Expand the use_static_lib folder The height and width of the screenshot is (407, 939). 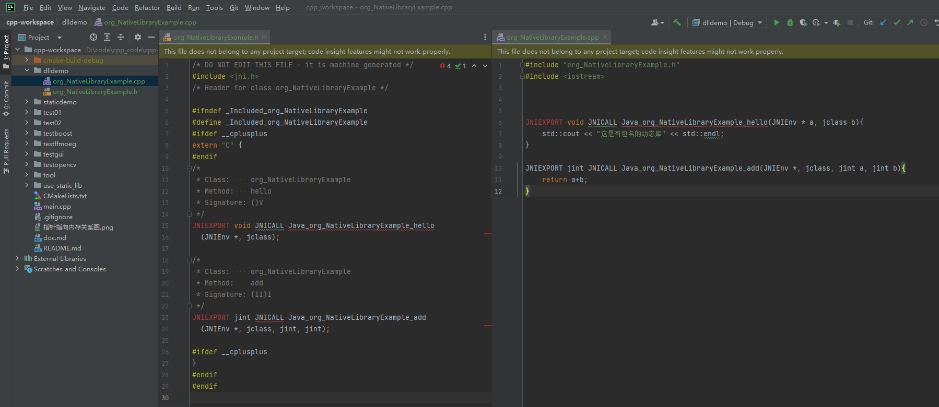pyautogui.click(x=27, y=185)
